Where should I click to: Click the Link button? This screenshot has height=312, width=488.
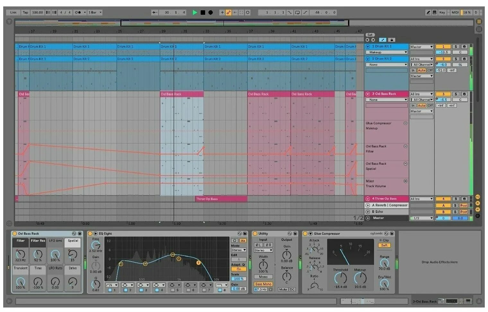tap(13, 13)
